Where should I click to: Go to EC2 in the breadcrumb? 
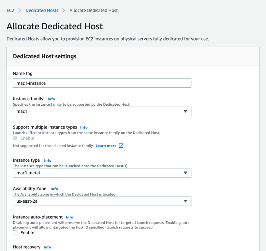[x=10, y=10]
